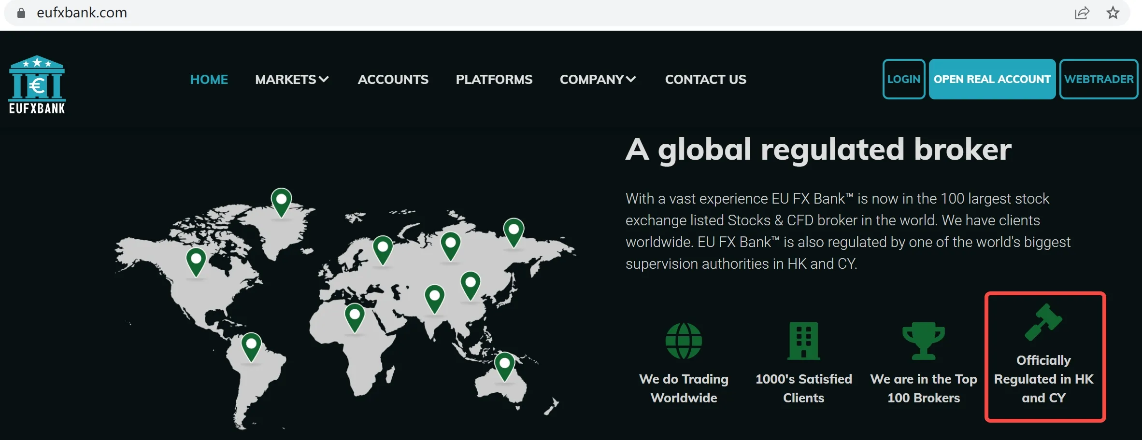Click the LOGIN button
This screenshot has width=1142, height=440.
[904, 79]
